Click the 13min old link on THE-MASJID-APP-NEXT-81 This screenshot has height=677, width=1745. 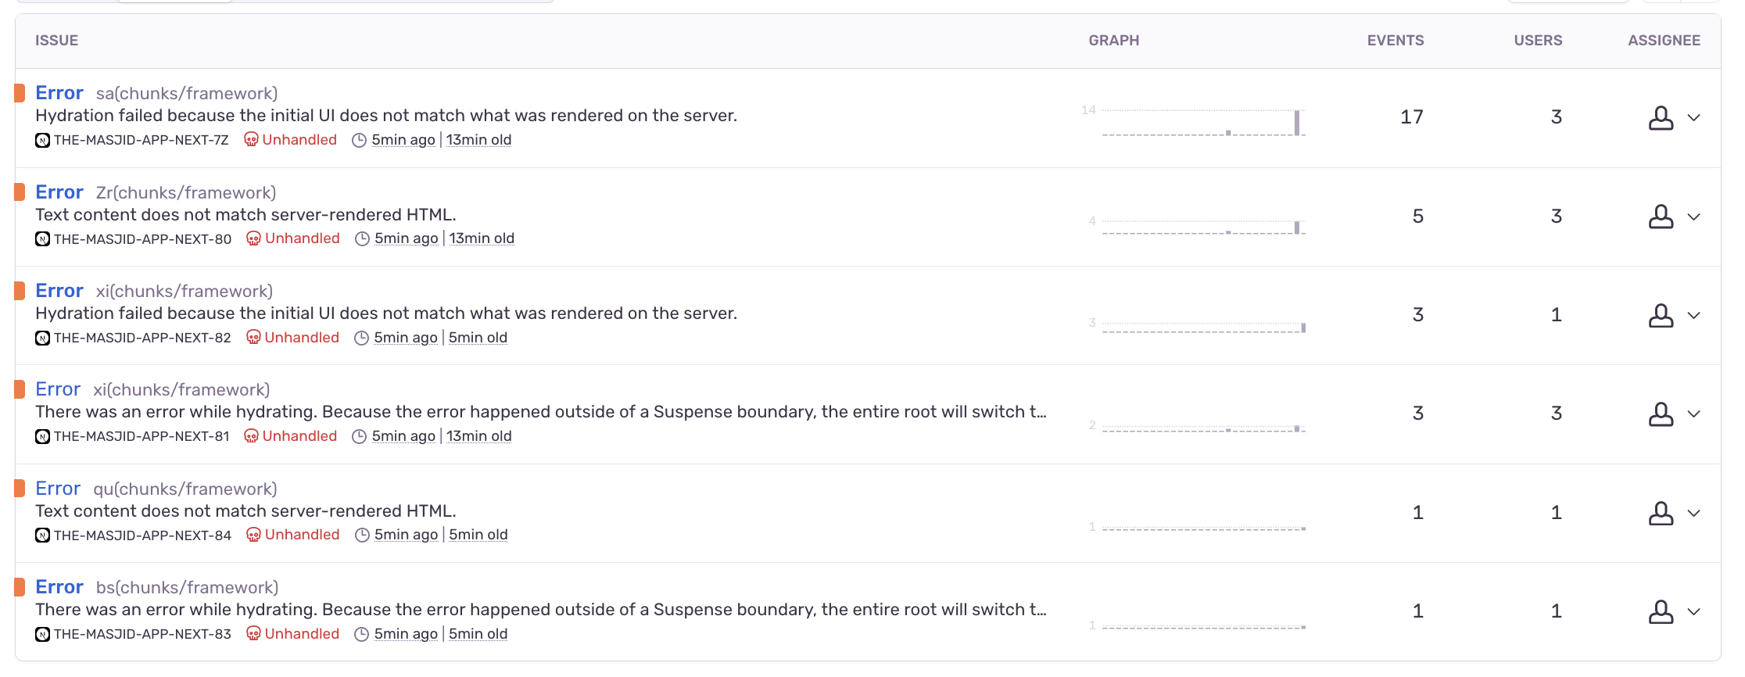tap(478, 436)
